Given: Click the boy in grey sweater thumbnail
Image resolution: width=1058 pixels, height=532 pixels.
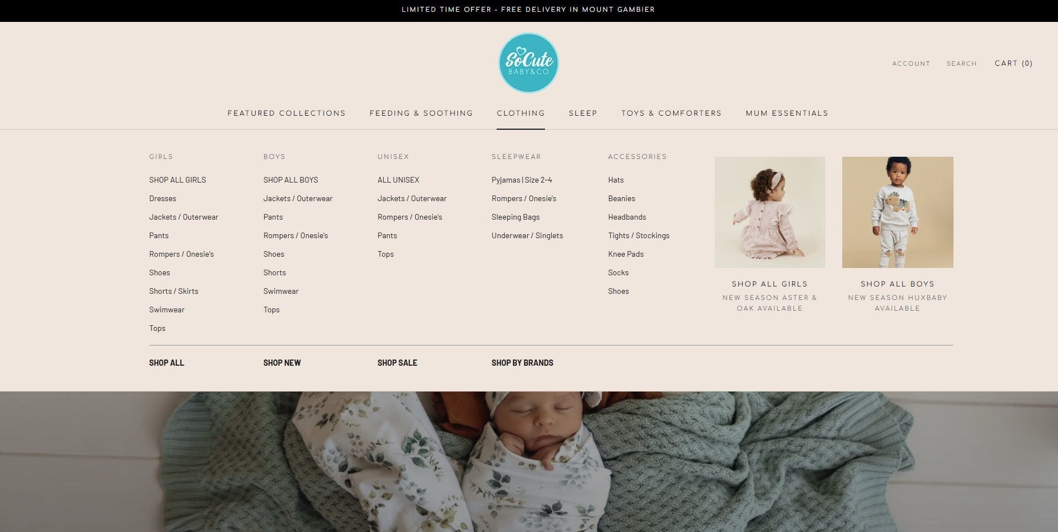Looking at the screenshot, I should pyautogui.click(x=897, y=212).
